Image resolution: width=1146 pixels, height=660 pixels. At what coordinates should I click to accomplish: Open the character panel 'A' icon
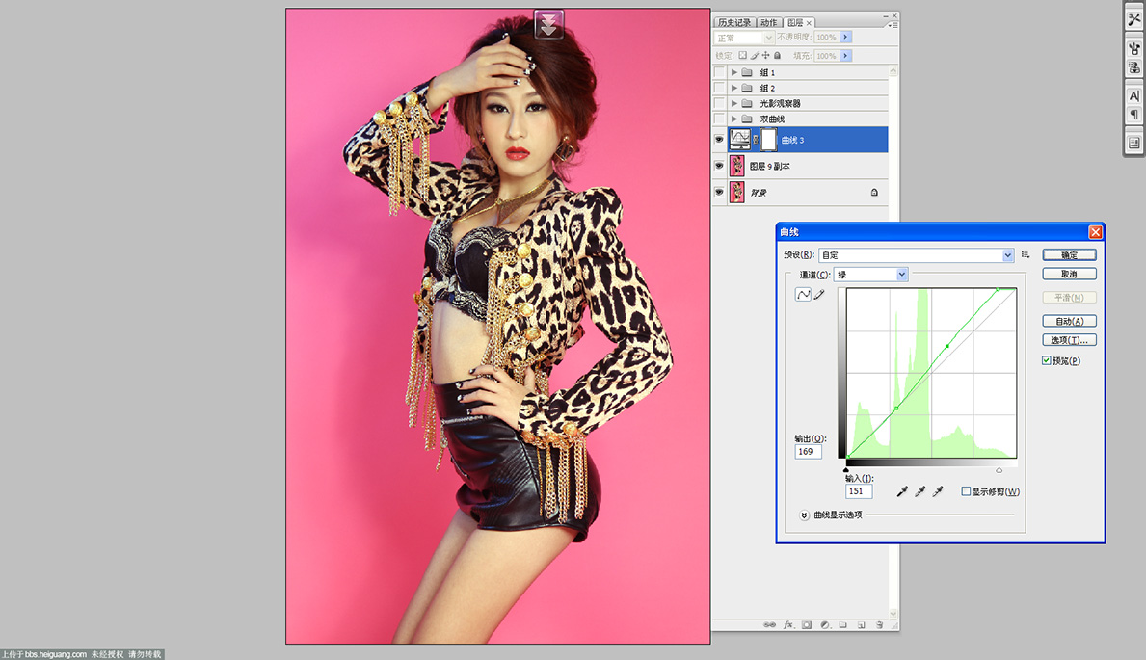coord(1134,95)
